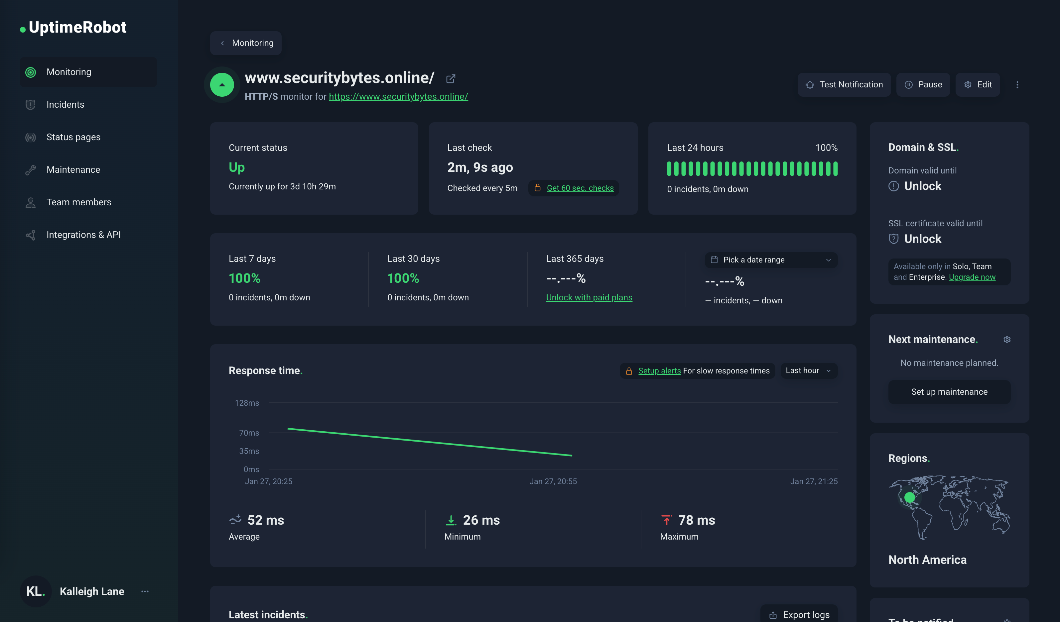Select Status pages in sidebar
The width and height of the screenshot is (1060, 622).
(30, 137)
